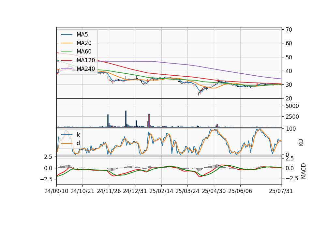Click the MA120 legend label
This screenshot has height=225, width=313.
tap(86, 60)
